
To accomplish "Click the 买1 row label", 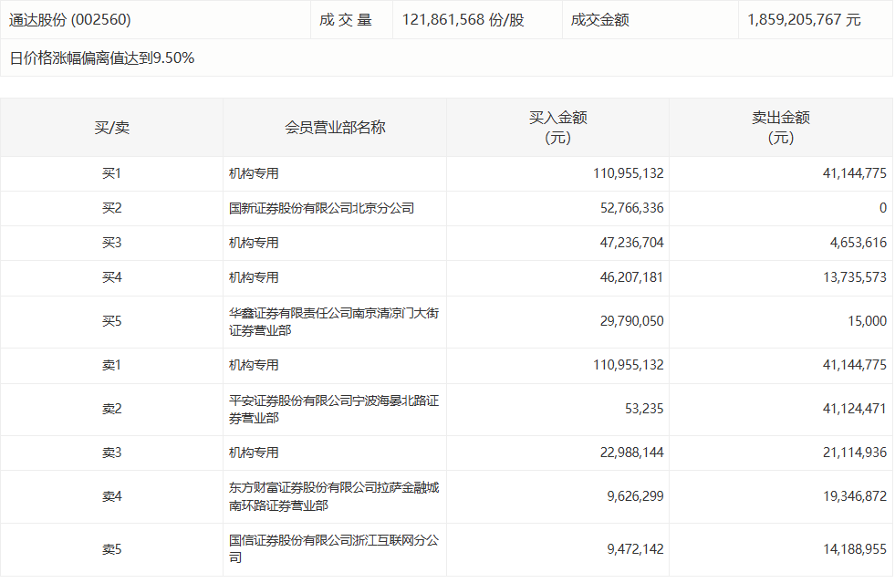I will tap(111, 173).
